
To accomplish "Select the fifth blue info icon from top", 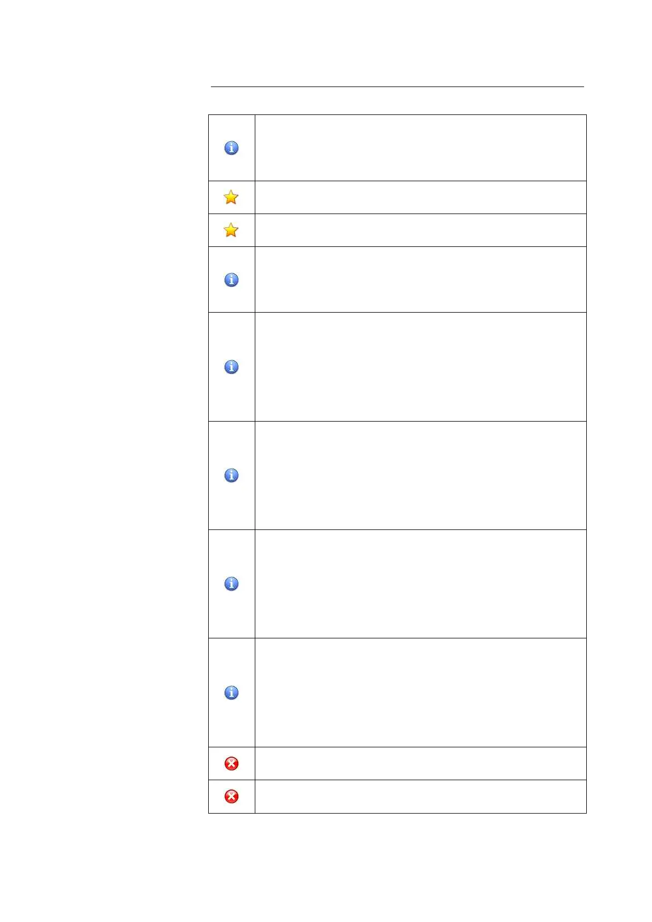I will tap(231, 584).
